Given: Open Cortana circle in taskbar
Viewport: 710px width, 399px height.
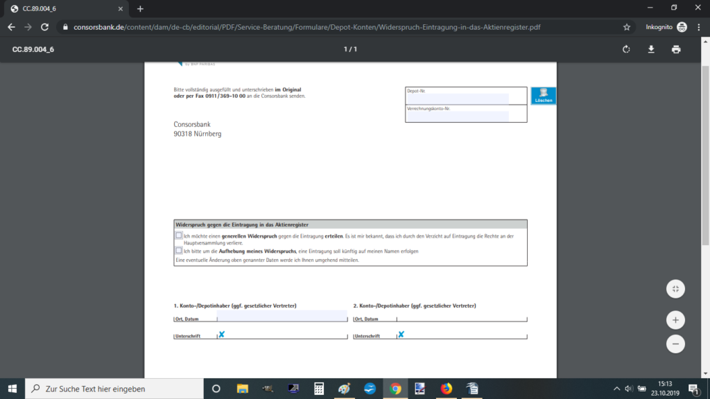Looking at the screenshot, I should coord(216,389).
